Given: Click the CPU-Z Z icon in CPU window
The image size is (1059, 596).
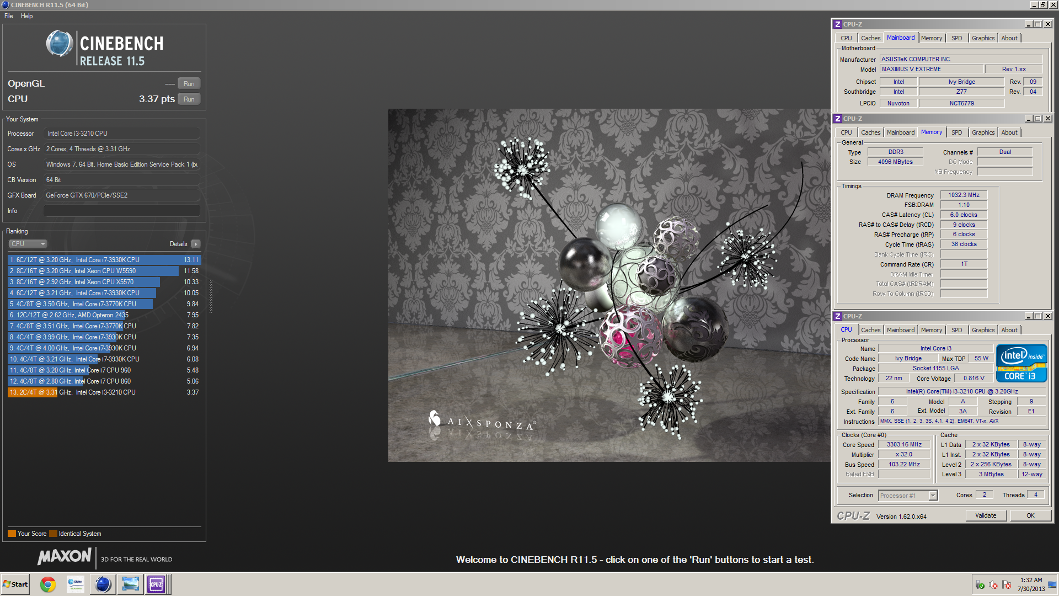Looking at the screenshot, I should pos(838,316).
